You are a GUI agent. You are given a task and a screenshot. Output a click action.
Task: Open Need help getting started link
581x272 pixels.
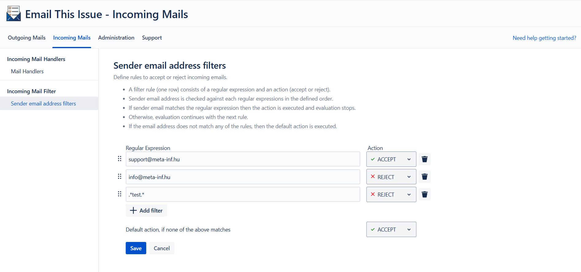tap(544, 38)
